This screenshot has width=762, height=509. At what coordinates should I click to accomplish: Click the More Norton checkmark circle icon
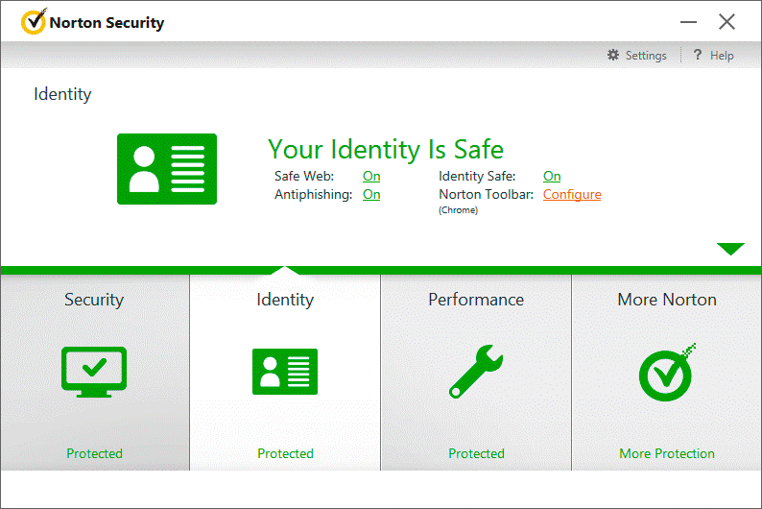tap(667, 372)
